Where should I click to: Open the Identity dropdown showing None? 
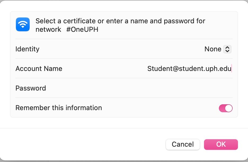tap(218, 49)
